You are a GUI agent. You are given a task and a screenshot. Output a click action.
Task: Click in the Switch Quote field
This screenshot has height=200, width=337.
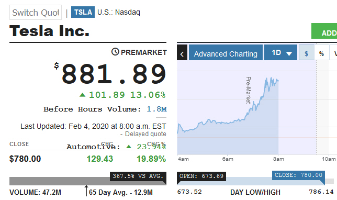coord(36,13)
